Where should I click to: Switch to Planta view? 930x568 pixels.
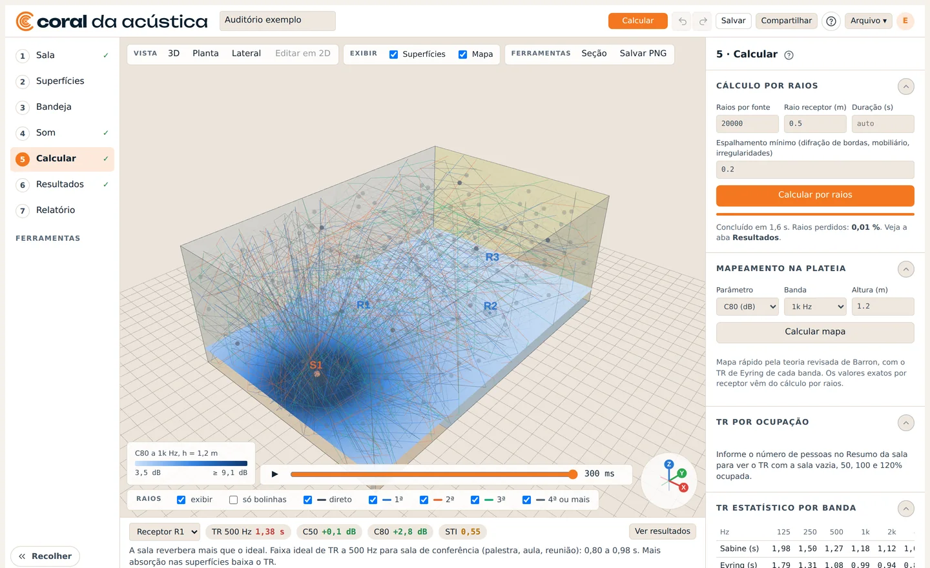pyautogui.click(x=205, y=54)
